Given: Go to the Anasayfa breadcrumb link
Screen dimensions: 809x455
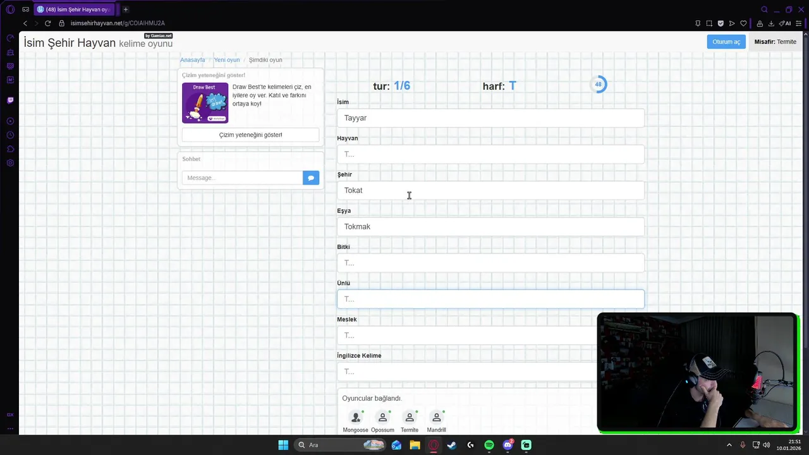Looking at the screenshot, I should coord(193,60).
